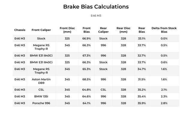Select the CSL rear caliper cell
Screen dimensions: 192x115
coord(103,90)
